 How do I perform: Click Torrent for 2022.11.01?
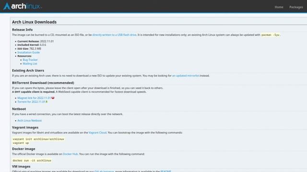click(x=31, y=102)
